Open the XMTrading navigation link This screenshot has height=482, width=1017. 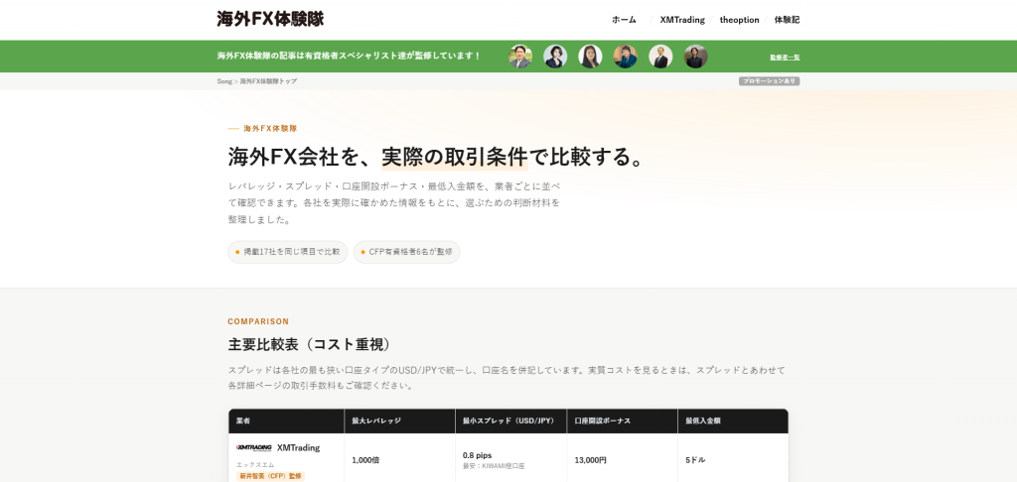682,20
